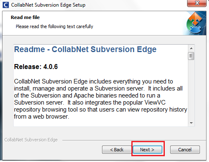Click the CollabNet C icon in title bar
209x162 pixels.
click(6, 5)
